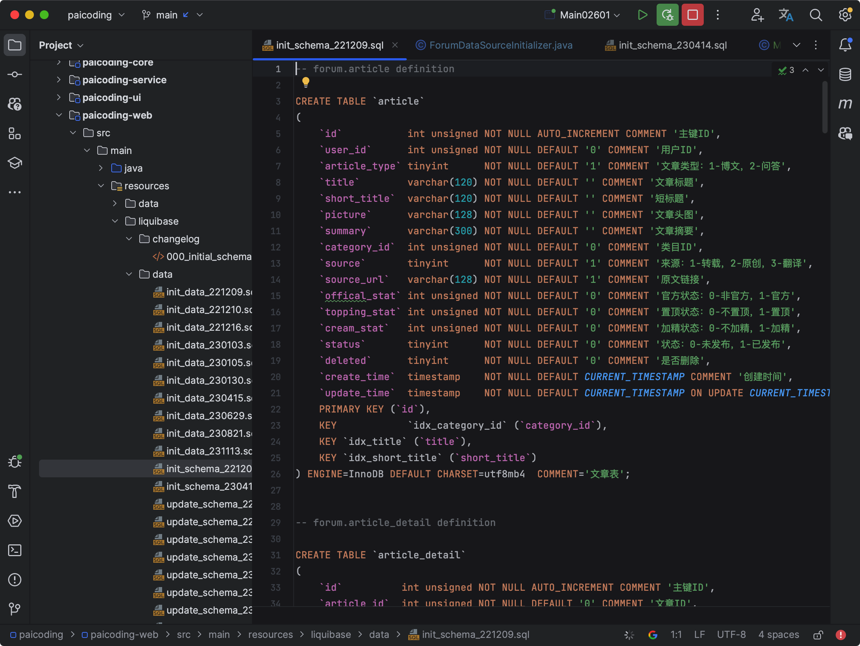Click the intention lightbulb on line 2
Screen dimensions: 860x646
tap(305, 82)
